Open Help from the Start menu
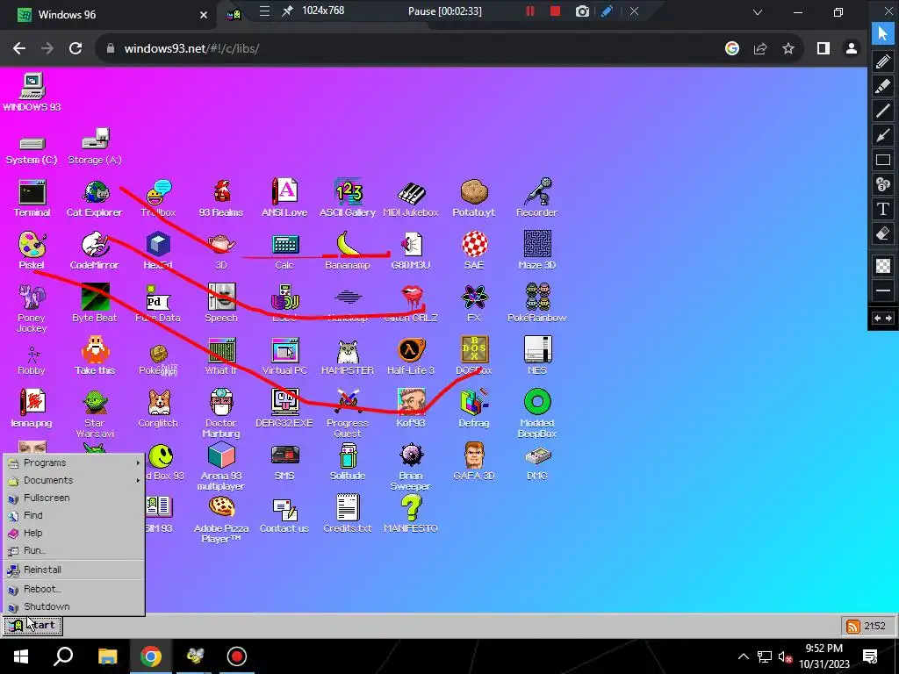The height and width of the screenshot is (674, 899). point(74,533)
